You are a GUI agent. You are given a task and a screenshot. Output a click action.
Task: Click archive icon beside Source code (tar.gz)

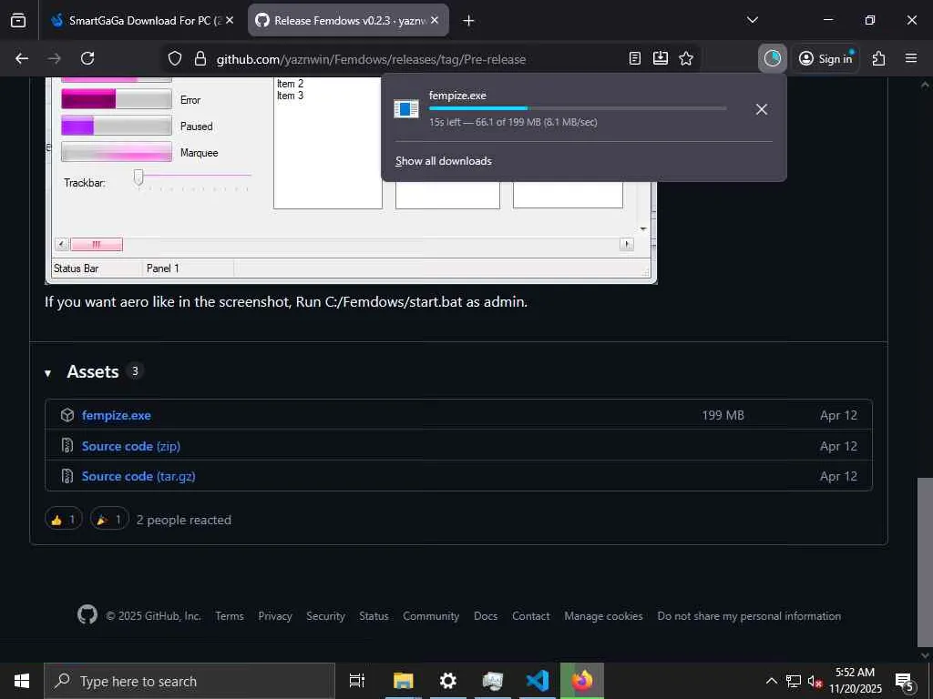[67, 475]
